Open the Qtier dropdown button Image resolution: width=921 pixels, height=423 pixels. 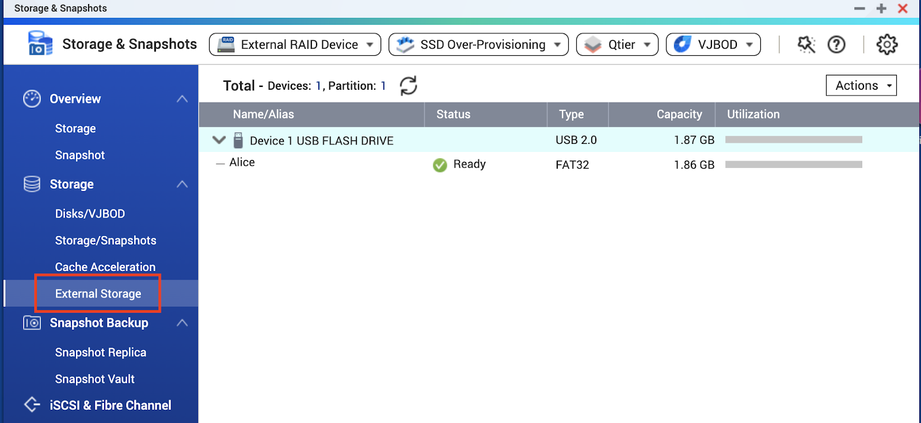617,44
